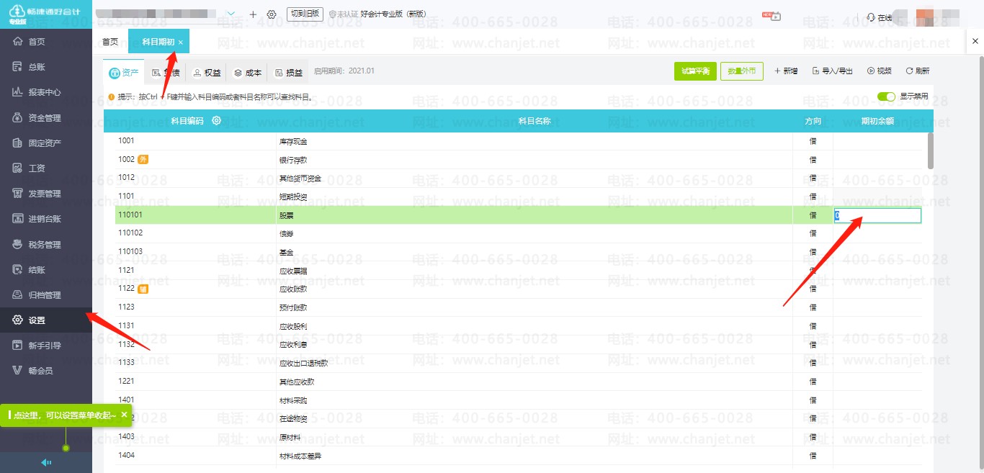Click 刷新 refresh icon button
Screen dimensions: 984x473
(918, 71)
